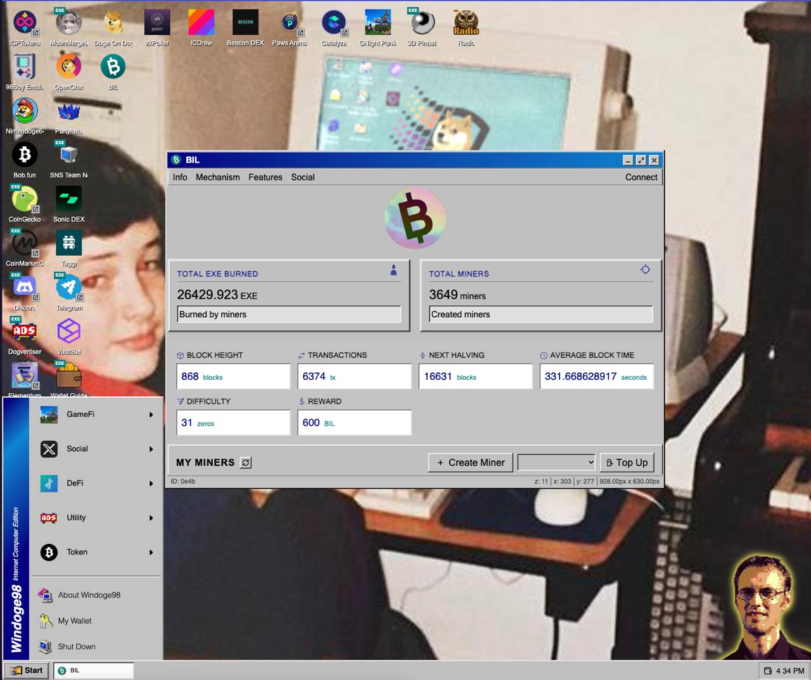
Task: Expand the GameFi start menu submenu
Action: [95, 415]
